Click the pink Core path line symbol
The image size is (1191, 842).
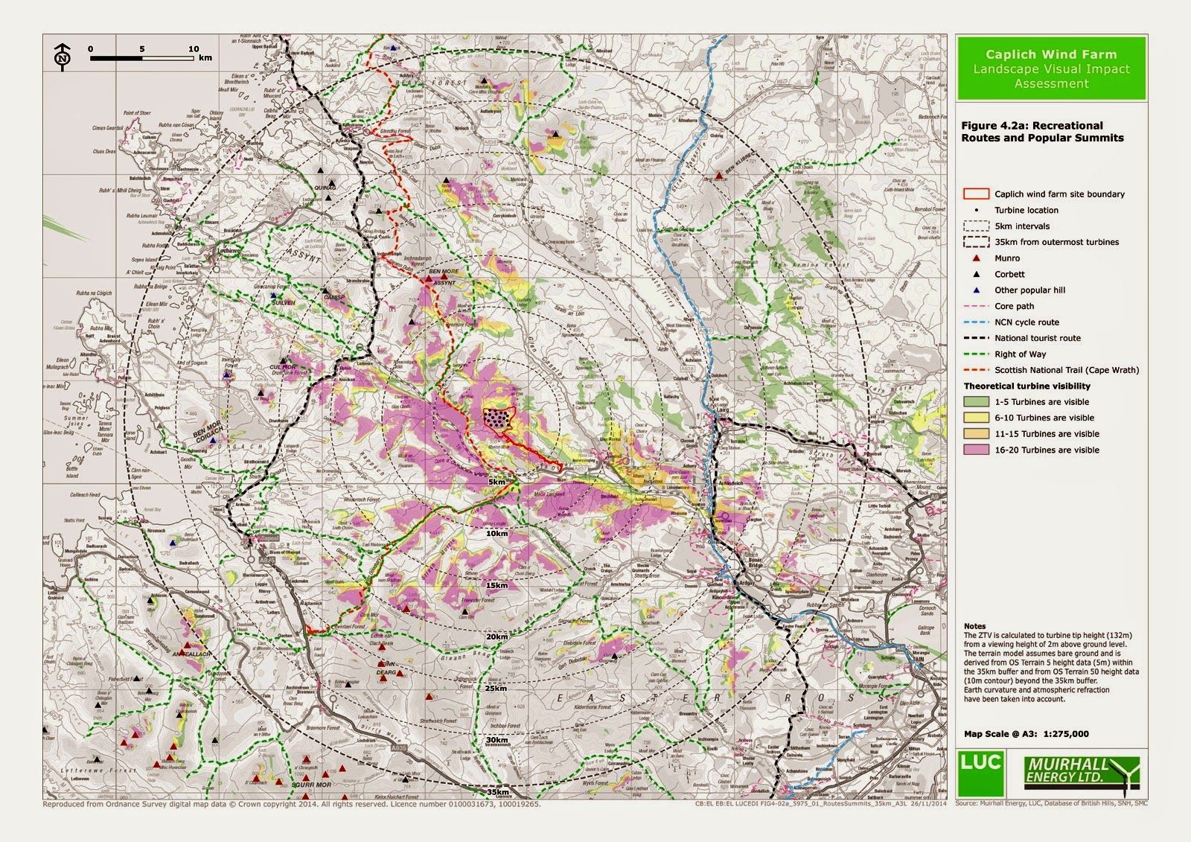tap(975, 306)
